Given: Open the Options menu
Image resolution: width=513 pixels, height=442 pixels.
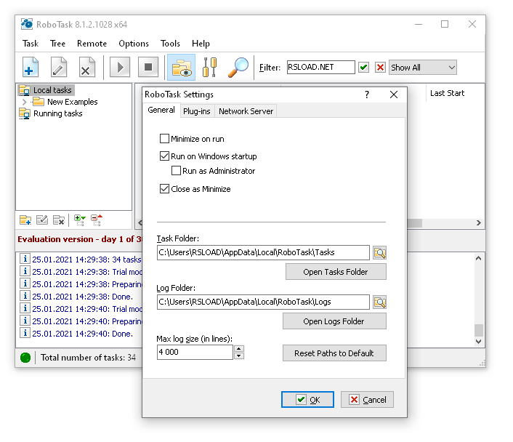Looking at the screenshot, I should pyautogui.click(x=134, y=44).
